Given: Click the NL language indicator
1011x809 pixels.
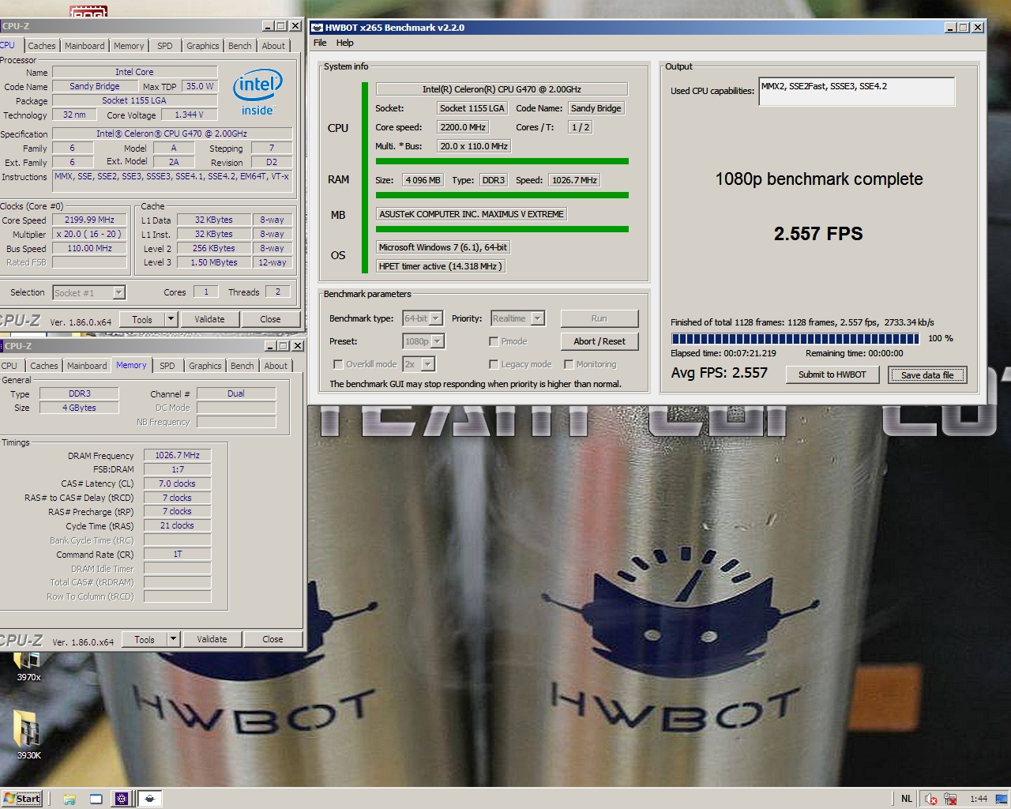Looking at the screenshot, I should (907, 799).
